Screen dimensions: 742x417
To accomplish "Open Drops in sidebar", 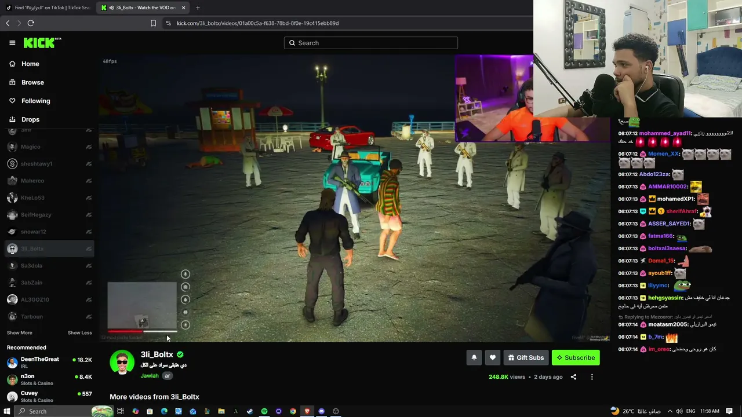I will (x=30, y=119).
